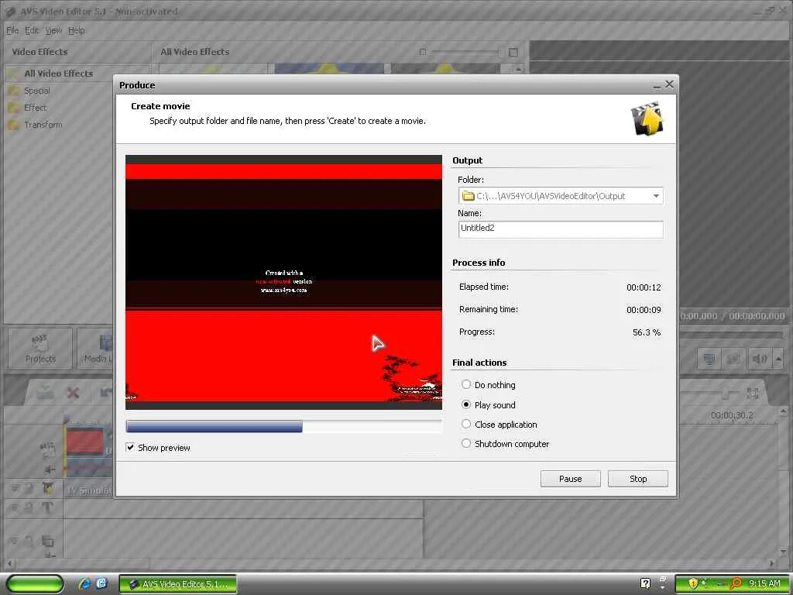Select All Video Effects folder in tree
This screenshot has width=793, height=595.
(59, 74)
